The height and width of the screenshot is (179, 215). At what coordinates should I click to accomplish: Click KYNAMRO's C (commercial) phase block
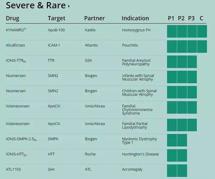pos(202,31)
